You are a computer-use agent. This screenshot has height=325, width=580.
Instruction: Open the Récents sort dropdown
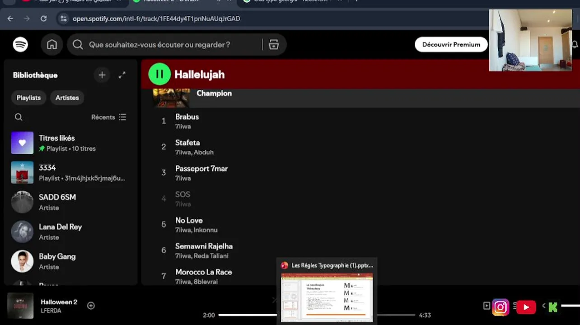(108, 117)
